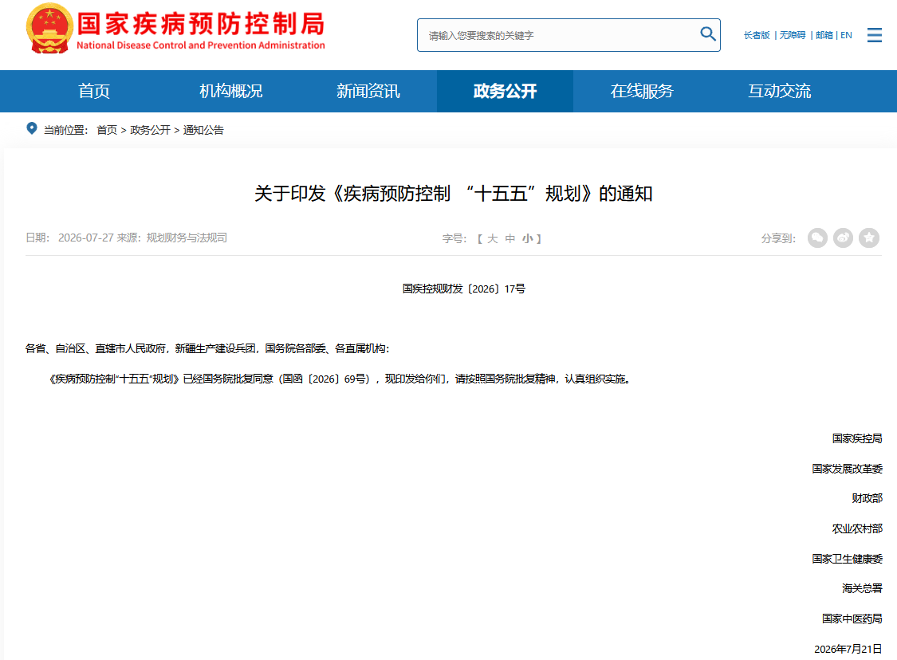Image resolution: width=897 pixels, height=660 pixels.
Task: Open 新闻资讯 navigation item
Action: (x=368, y=91)
